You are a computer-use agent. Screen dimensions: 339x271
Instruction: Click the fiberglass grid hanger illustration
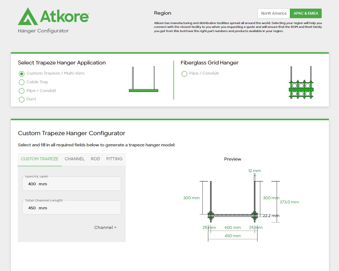pyautogui.click(x=301, y=83)
